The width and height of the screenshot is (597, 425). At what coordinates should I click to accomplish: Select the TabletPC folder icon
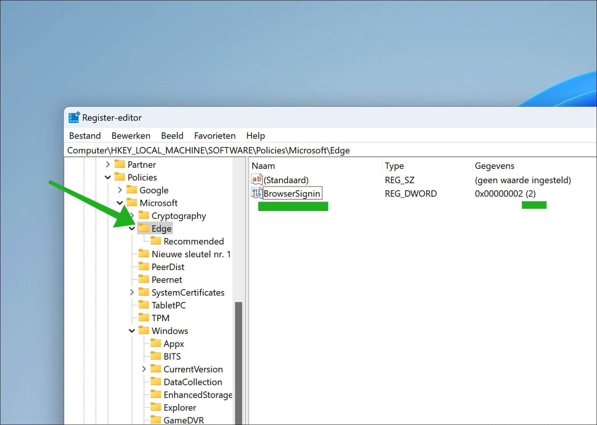(144, 305)
